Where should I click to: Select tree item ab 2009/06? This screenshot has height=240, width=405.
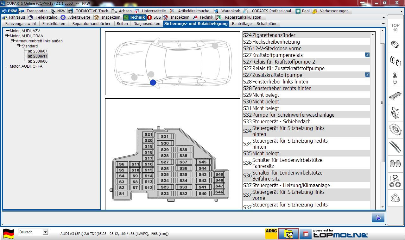pyautogui.click(x=38, y=61)
